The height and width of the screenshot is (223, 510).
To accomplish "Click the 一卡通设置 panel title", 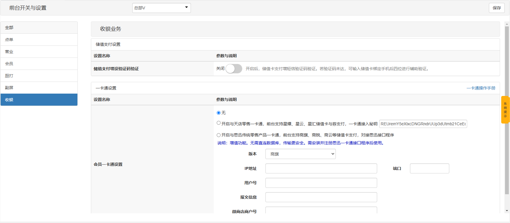I will click(x=106, y=88).
